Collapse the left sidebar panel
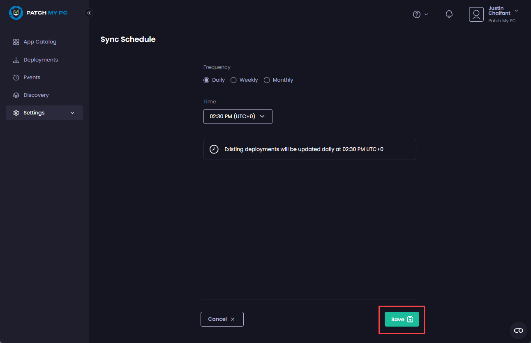Screen dimensions: 531x343 (x=89, y=13)
